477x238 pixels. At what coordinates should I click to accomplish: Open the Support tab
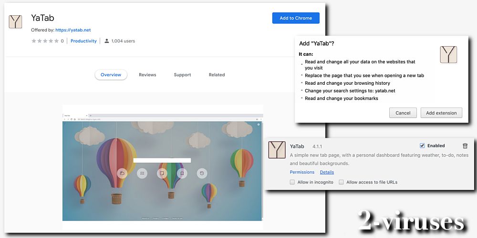point(183,75)
